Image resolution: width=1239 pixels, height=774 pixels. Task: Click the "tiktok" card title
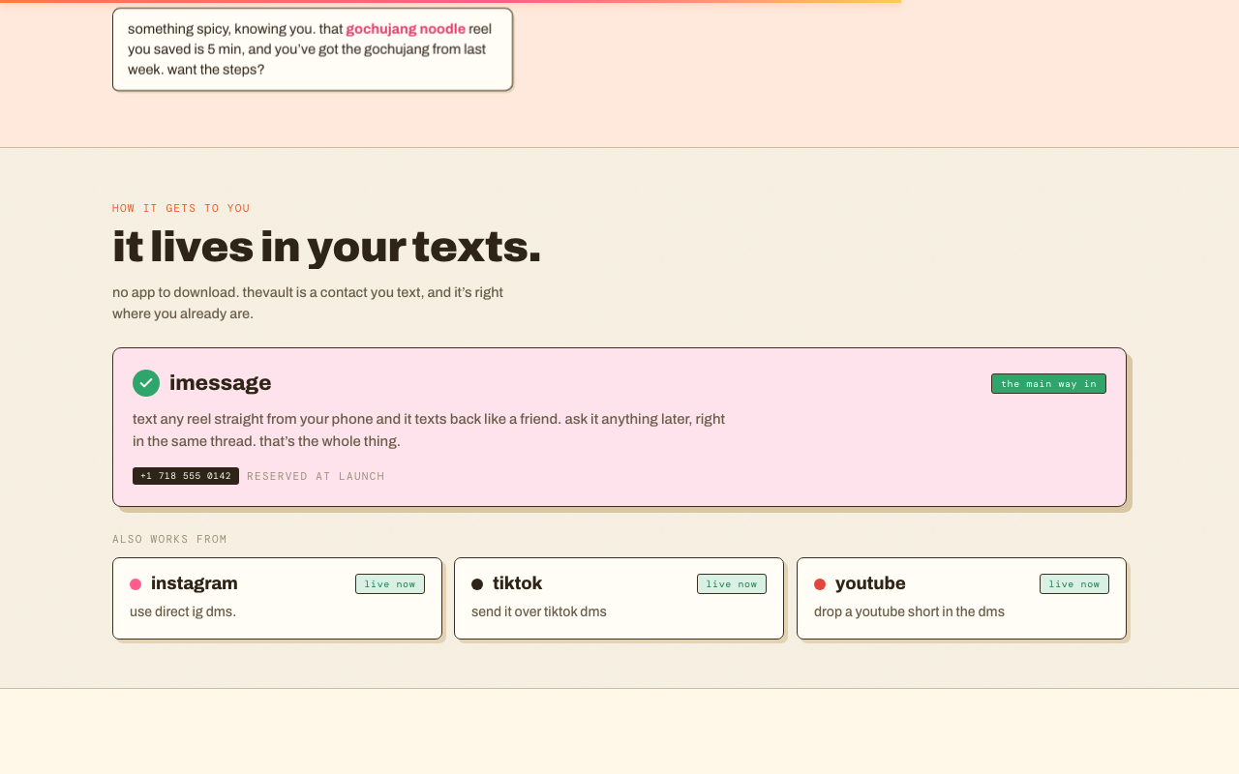click(x=518, y=583)
